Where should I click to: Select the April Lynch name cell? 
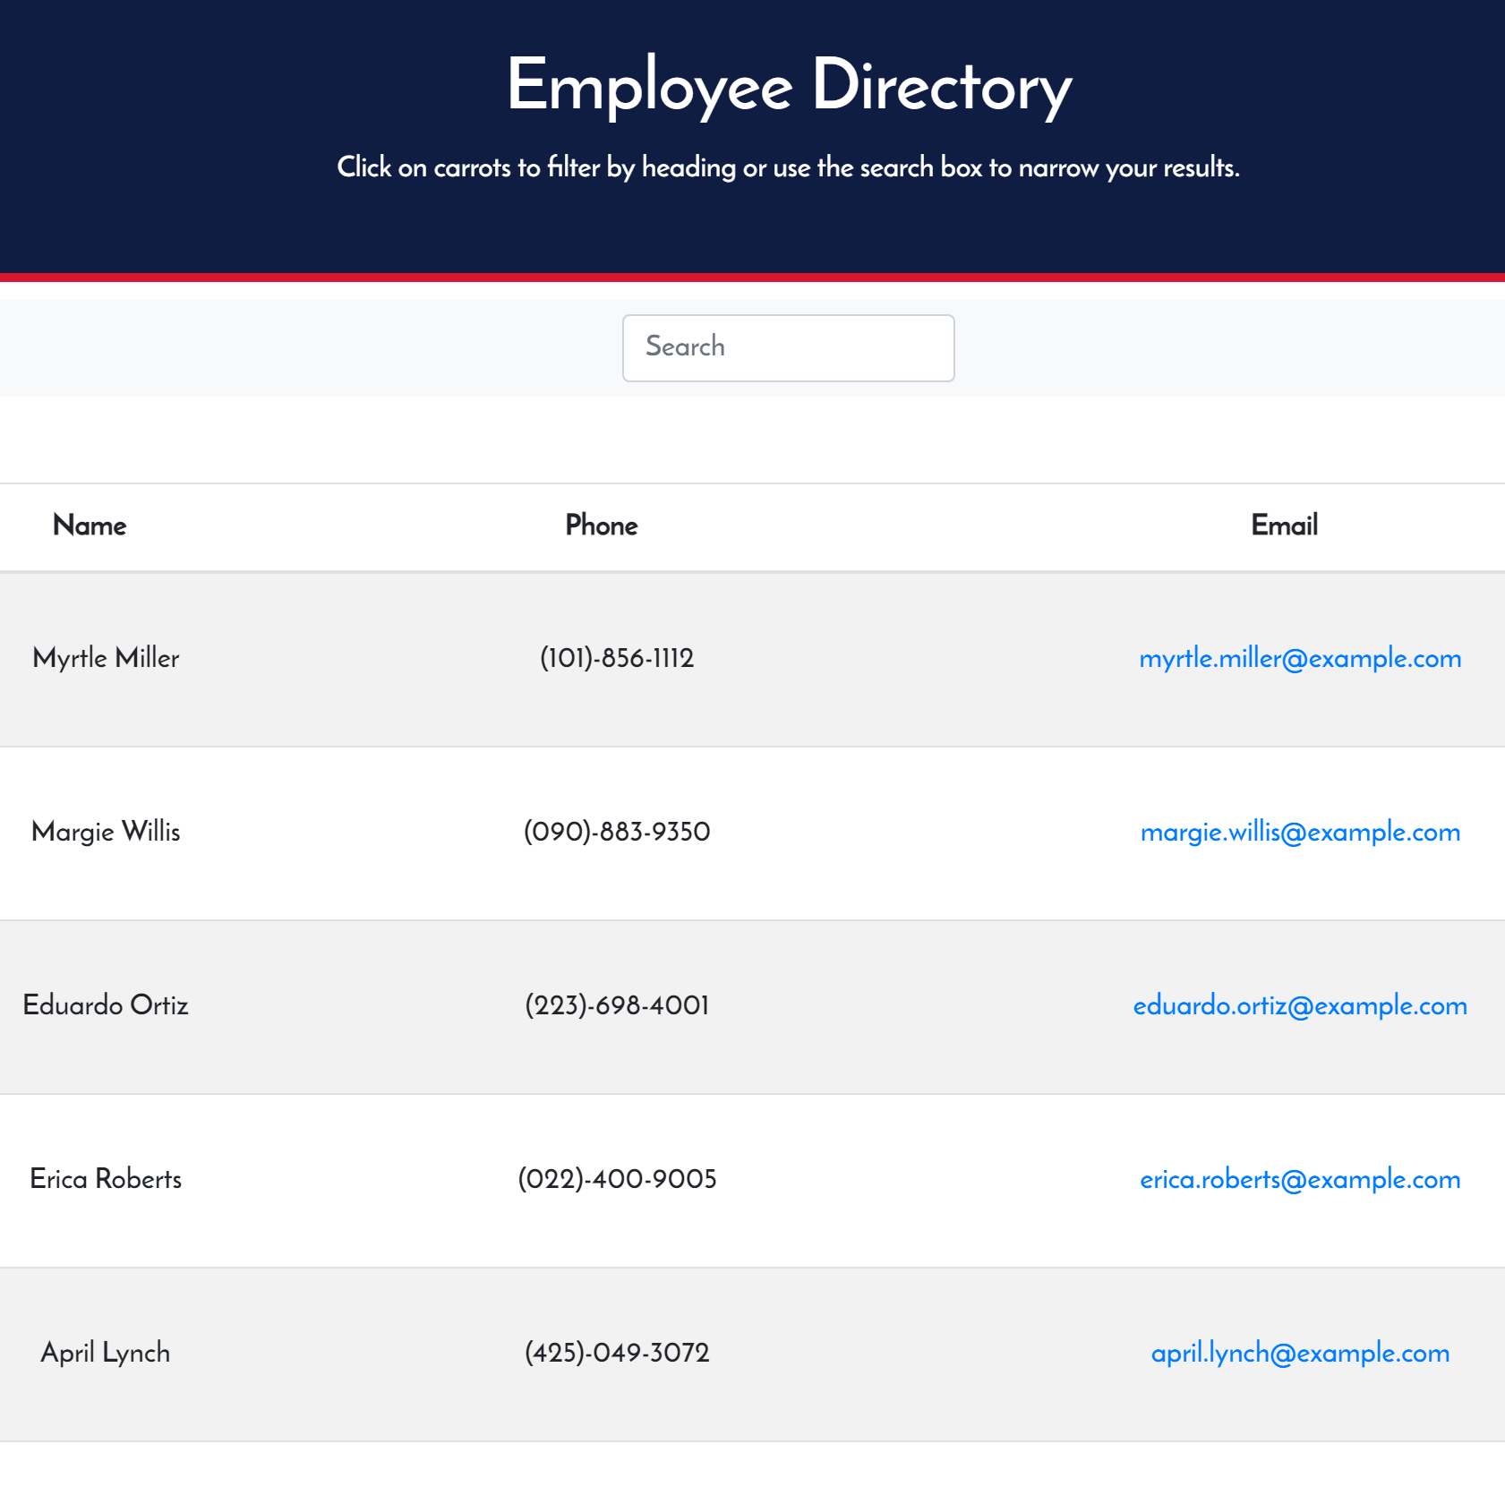coord(106,1354)
